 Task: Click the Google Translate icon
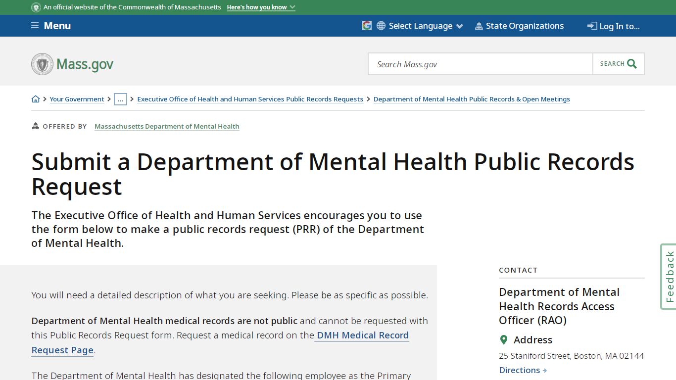click(x=367, y=26)
